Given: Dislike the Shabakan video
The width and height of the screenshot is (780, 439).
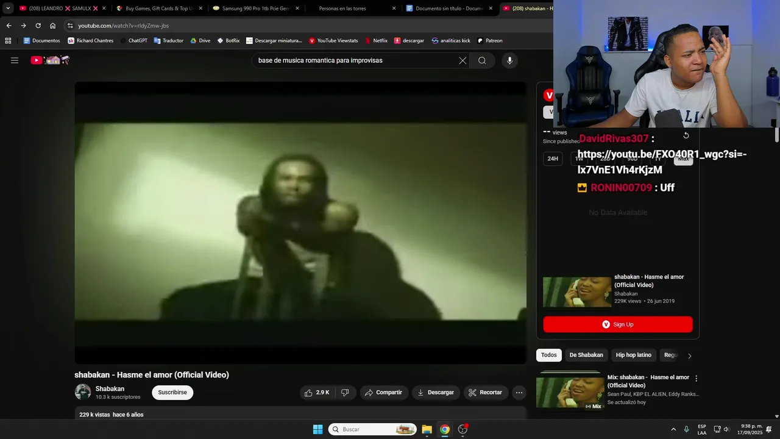Looking at the screenshot, I should pyautogui.click(x=345, y=393).
